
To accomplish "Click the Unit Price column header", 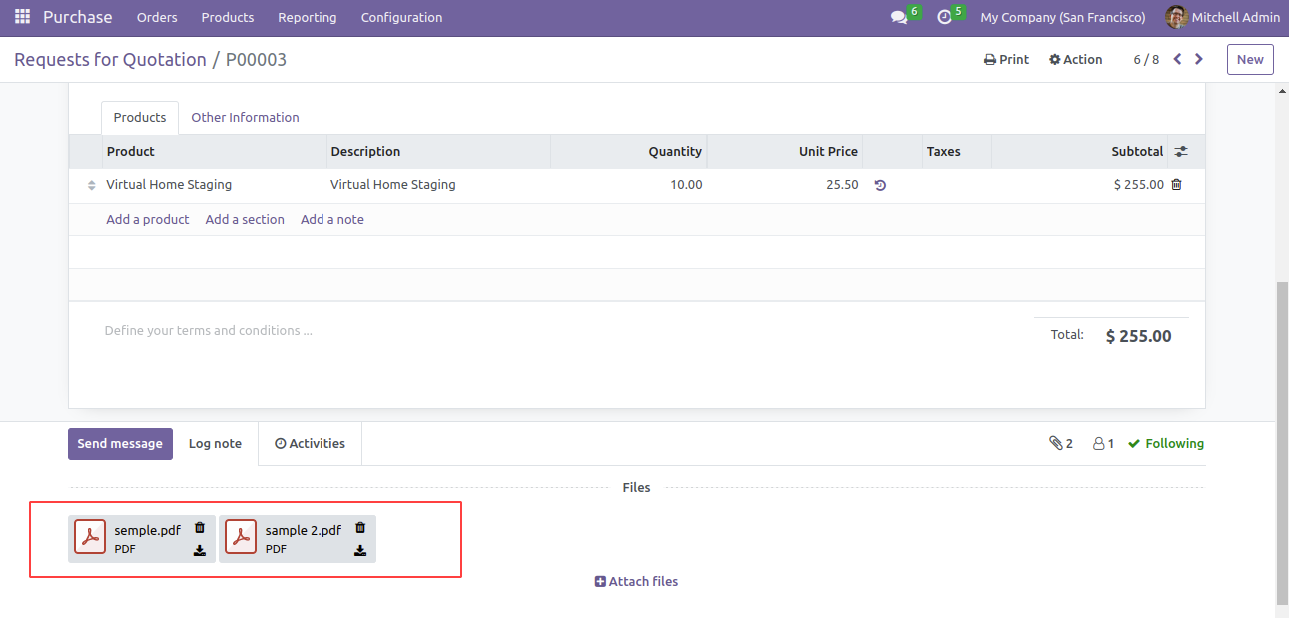I will pyautogui.click(x=785, y=151).
